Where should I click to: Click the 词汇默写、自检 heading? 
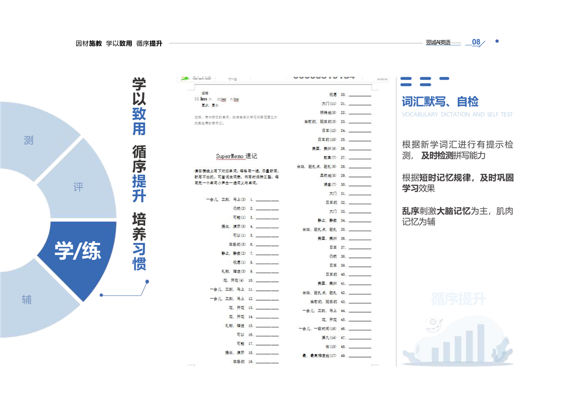pyautogui.click(x=440, y=102)
